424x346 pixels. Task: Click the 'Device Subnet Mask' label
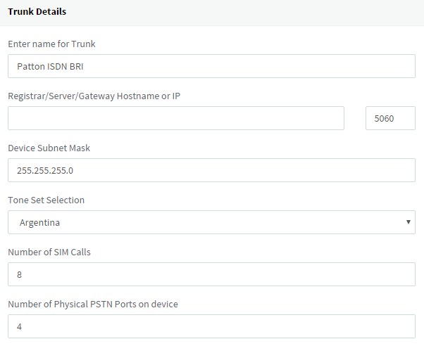pos(49,148)
